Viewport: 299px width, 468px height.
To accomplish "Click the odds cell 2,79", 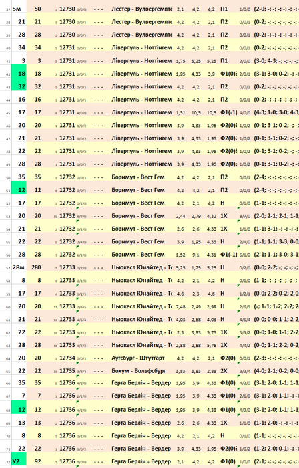I will coord(196,216).
